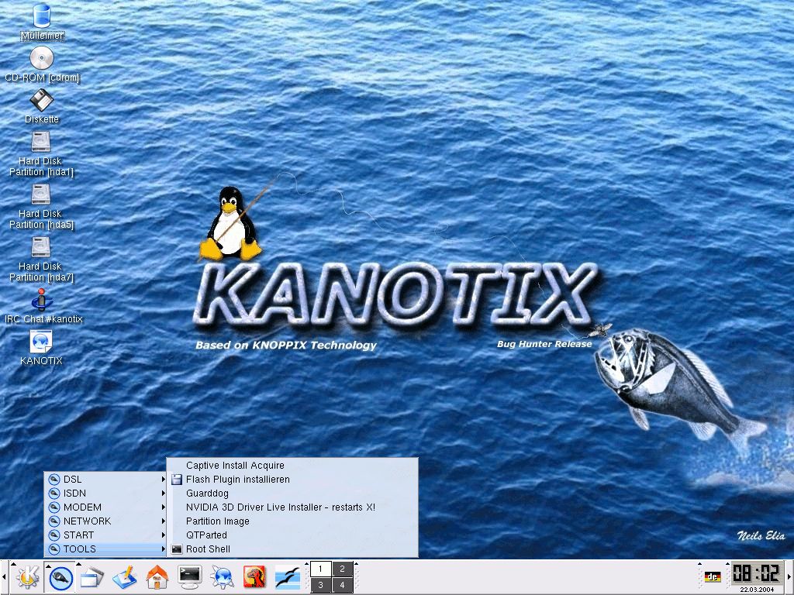Launch Guarddog from the tools menu
Viewport: 794px width, 595px height.
[292, 494]
